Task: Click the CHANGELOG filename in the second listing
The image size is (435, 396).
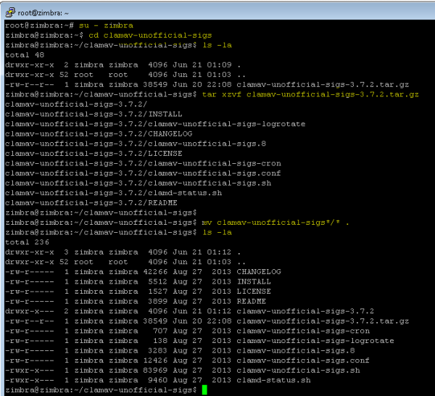Action: 259,272
